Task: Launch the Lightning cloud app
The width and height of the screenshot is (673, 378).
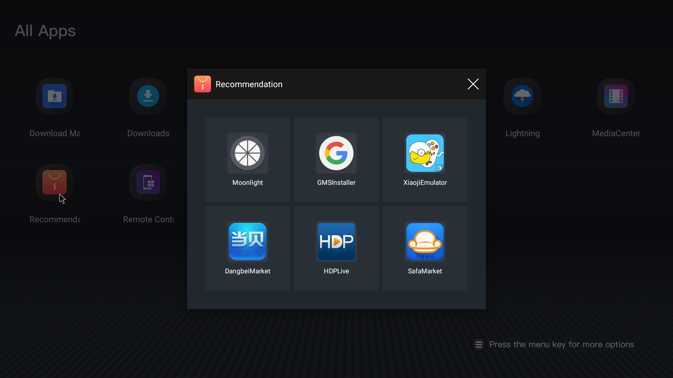Action: pyautogui.click(x=522, y=96)
